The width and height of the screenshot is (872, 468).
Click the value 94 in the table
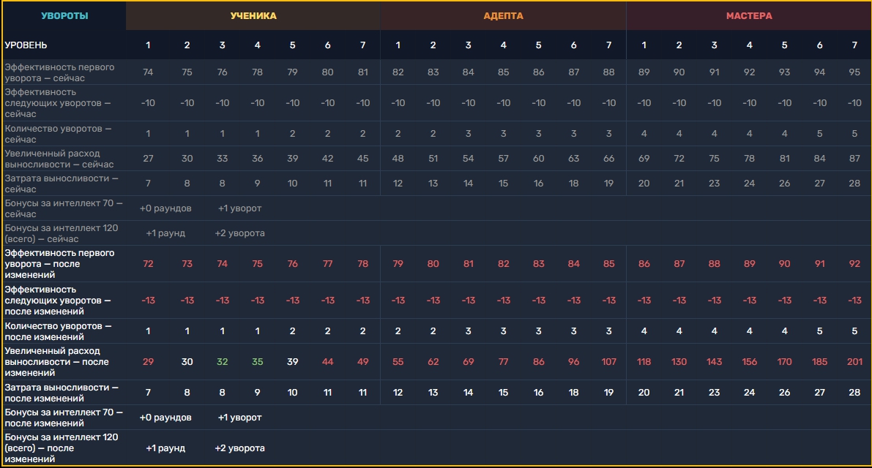coord(819,72)
